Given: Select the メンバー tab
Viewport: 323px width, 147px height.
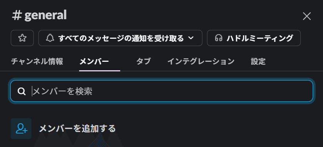Looking at the screenshot, I should tap(94, 61).
